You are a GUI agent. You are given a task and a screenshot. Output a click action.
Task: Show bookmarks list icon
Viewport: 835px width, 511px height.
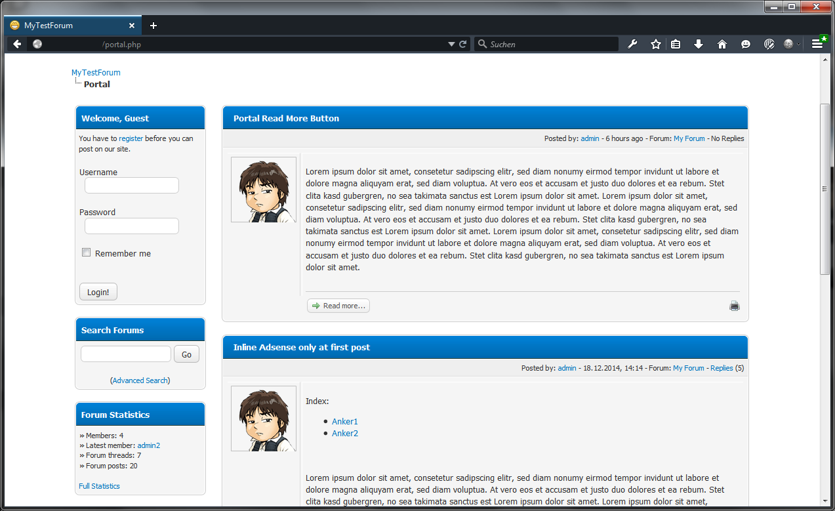(x=676, y=44)
